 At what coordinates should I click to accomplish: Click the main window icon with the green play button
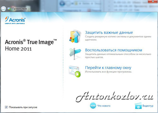(75, 72)
